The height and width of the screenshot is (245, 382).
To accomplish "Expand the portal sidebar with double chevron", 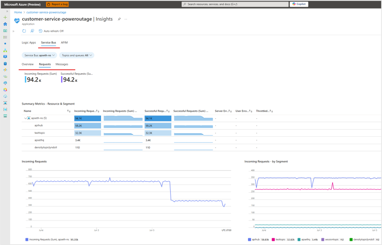I will coord(7,11).
